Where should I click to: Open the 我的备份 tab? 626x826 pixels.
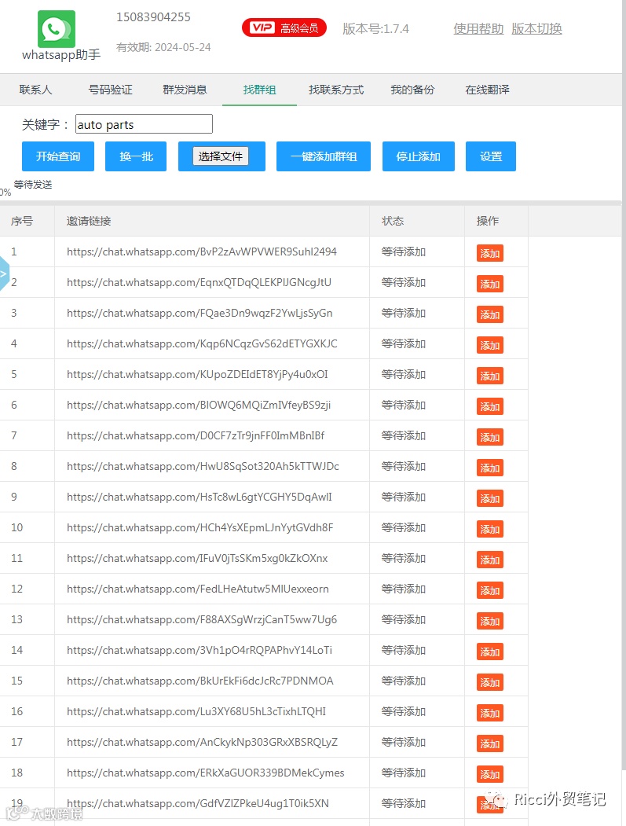click(413, 90)
